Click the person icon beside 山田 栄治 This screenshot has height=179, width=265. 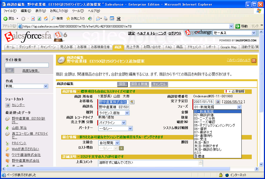tap(7, 128)
